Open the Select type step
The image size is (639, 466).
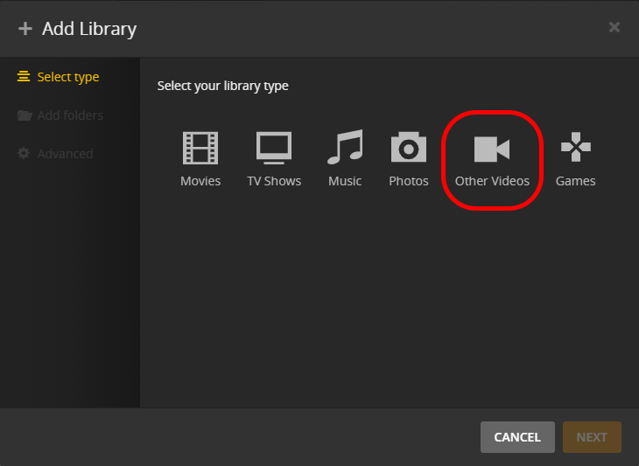coord(59,77)
